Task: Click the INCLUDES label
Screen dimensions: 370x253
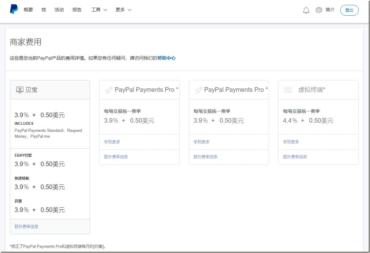Action: coord(24,124)
